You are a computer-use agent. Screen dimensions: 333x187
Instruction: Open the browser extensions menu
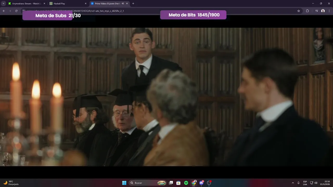pyautogui.click(x=307, y=11)
